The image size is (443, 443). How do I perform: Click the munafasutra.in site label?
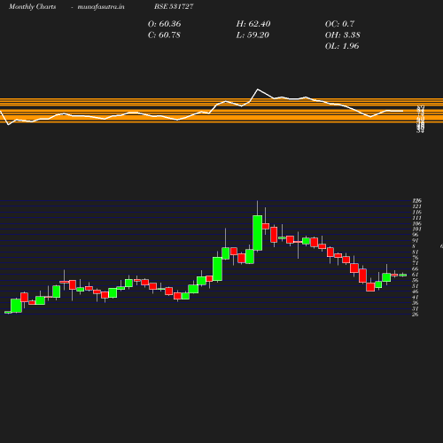click(101, 6)
